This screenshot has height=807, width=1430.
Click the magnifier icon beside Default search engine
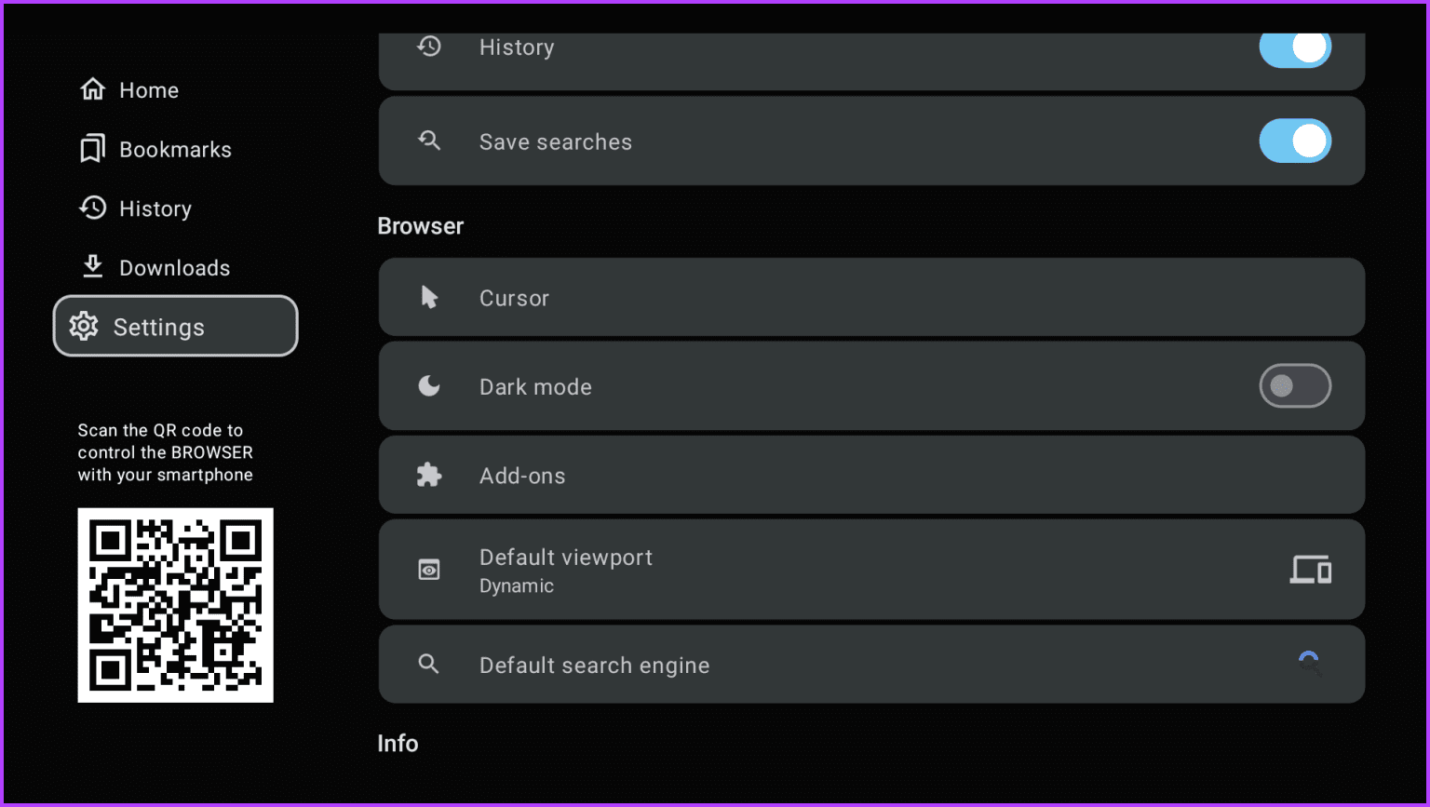[x=429, y=665]
